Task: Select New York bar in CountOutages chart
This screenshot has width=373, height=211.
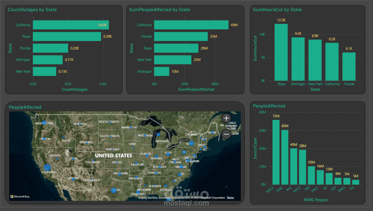Action: (44, 71)
